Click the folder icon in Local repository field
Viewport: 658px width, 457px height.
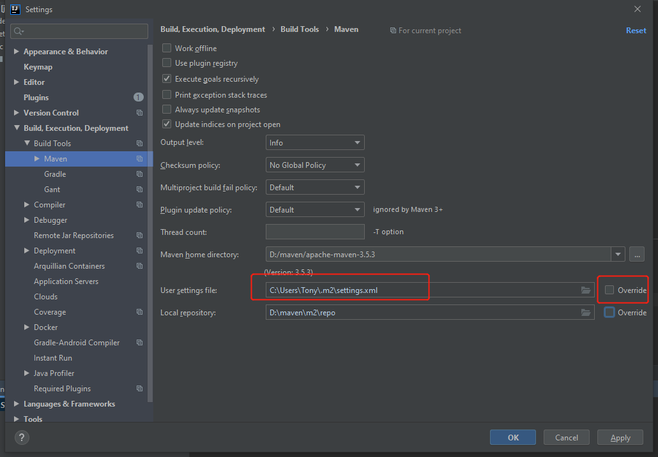pyautogui.click(x=586, y=313)
